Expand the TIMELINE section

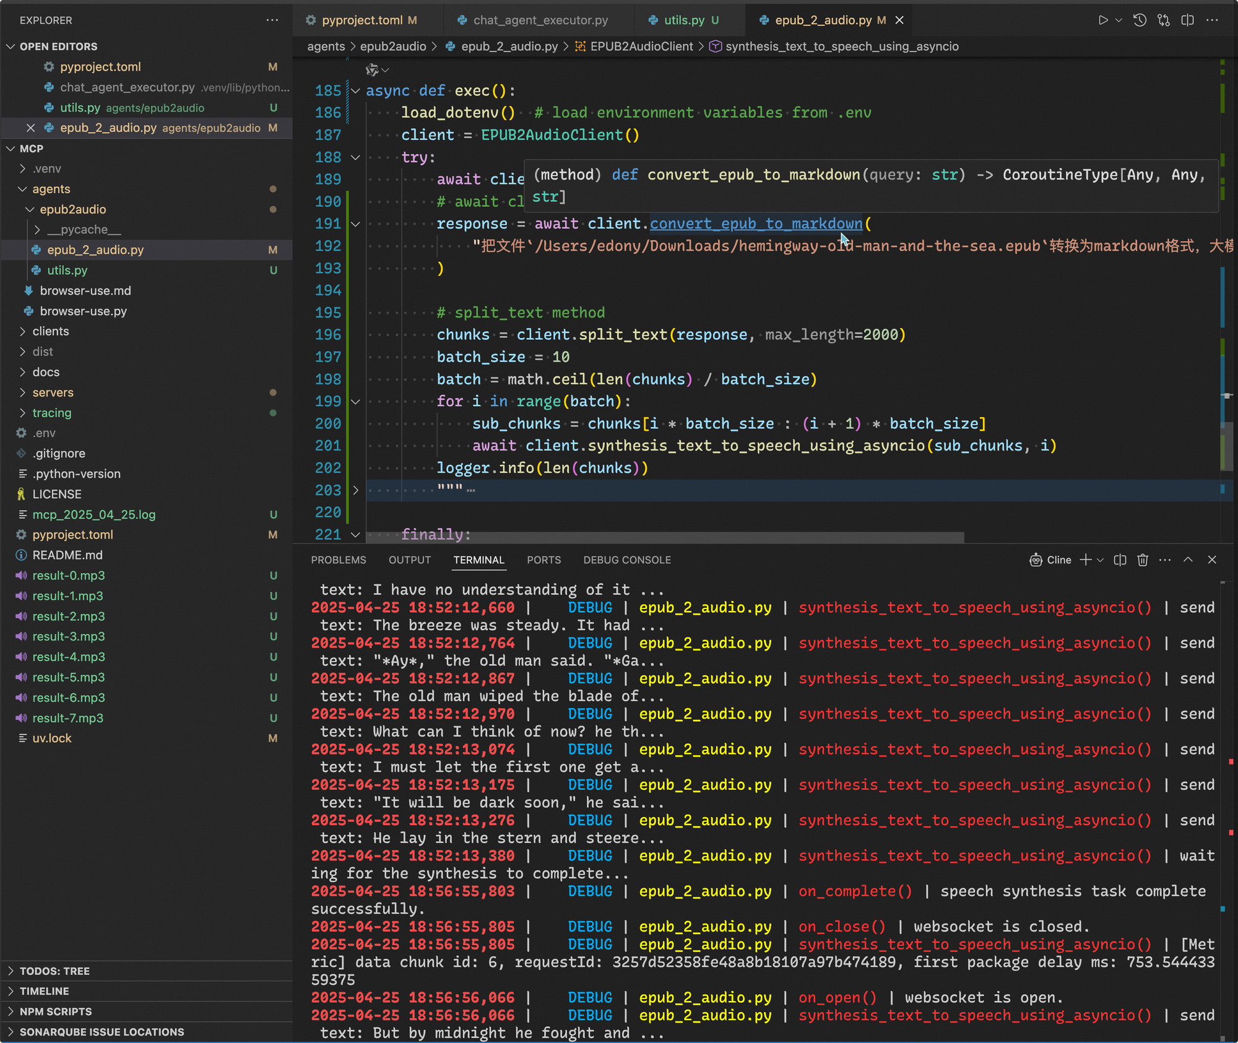pos(45,991)
